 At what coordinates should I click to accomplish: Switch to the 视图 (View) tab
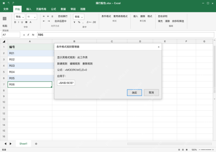tap(83, 9)
